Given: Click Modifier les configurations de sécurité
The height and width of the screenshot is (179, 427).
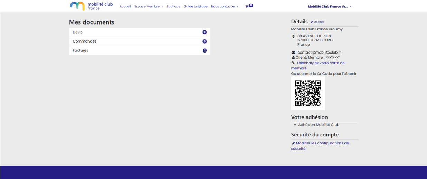Looking at the screenshot, I should point(320,146).
